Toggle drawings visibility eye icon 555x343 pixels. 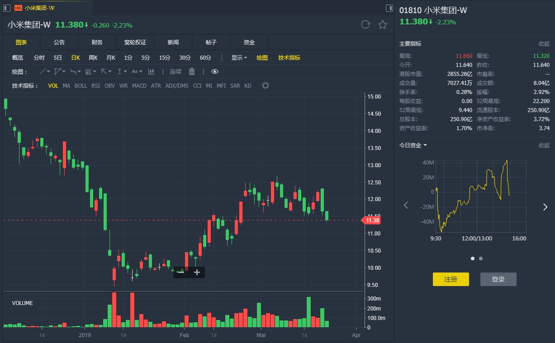[214, 71]
